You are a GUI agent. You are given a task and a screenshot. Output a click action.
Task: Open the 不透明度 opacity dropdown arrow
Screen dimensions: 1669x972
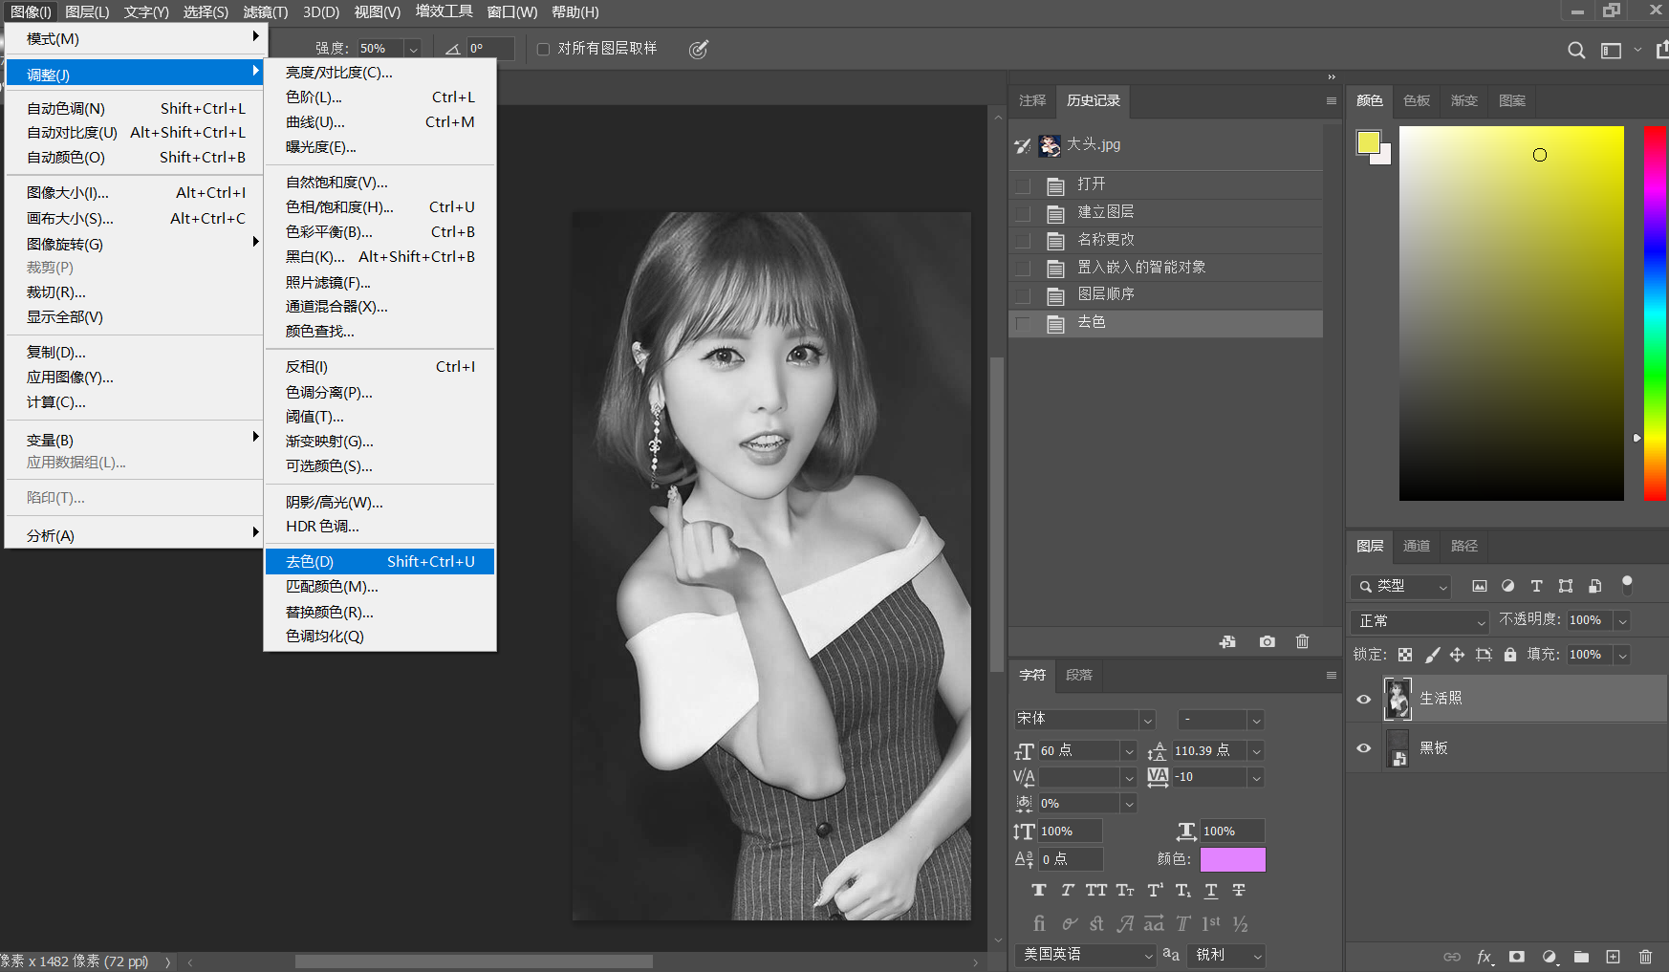point(1622,621)
